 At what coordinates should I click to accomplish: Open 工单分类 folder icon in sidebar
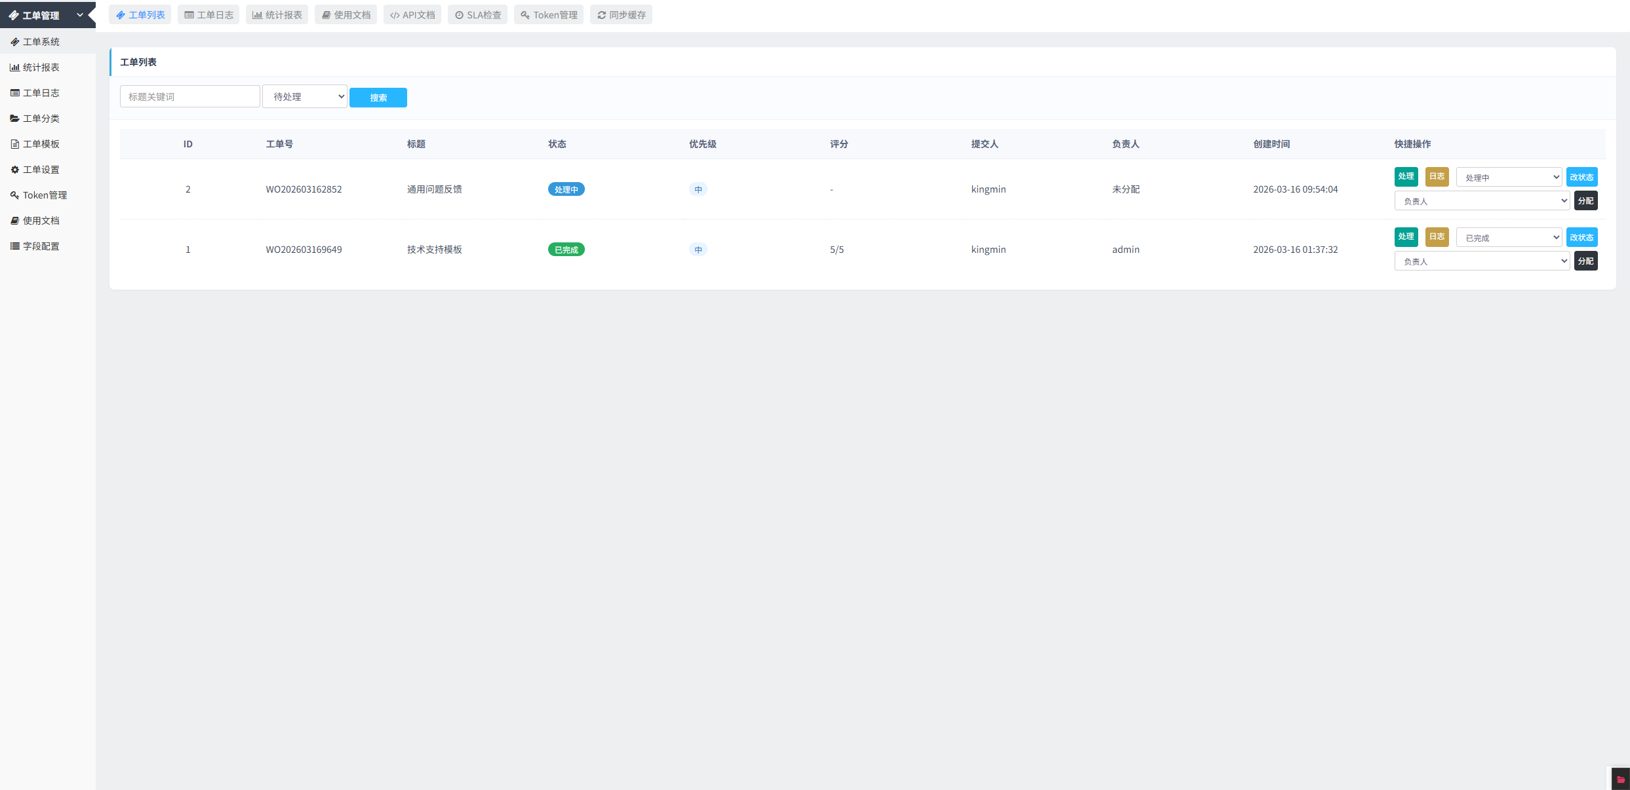click(x=14, y=119)
